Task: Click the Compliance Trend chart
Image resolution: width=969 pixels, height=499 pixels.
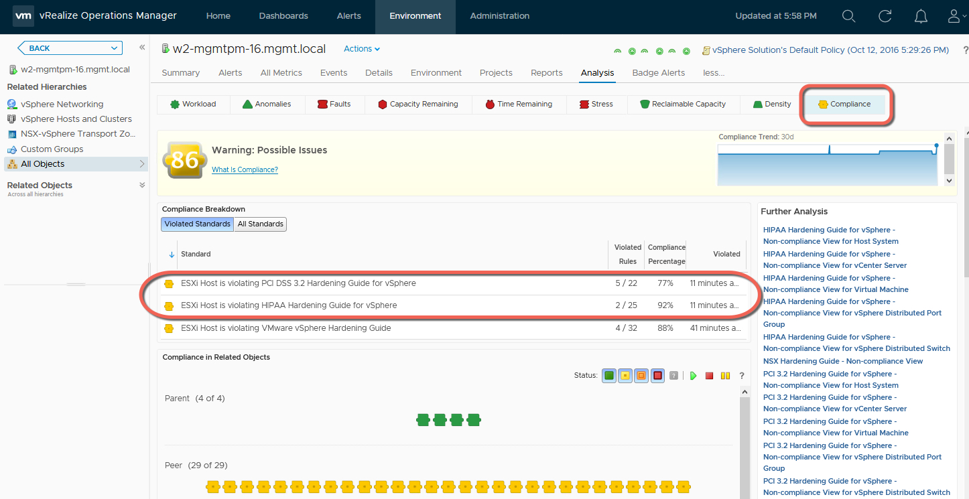Action: pyautogui.click(x=828, y=164)
